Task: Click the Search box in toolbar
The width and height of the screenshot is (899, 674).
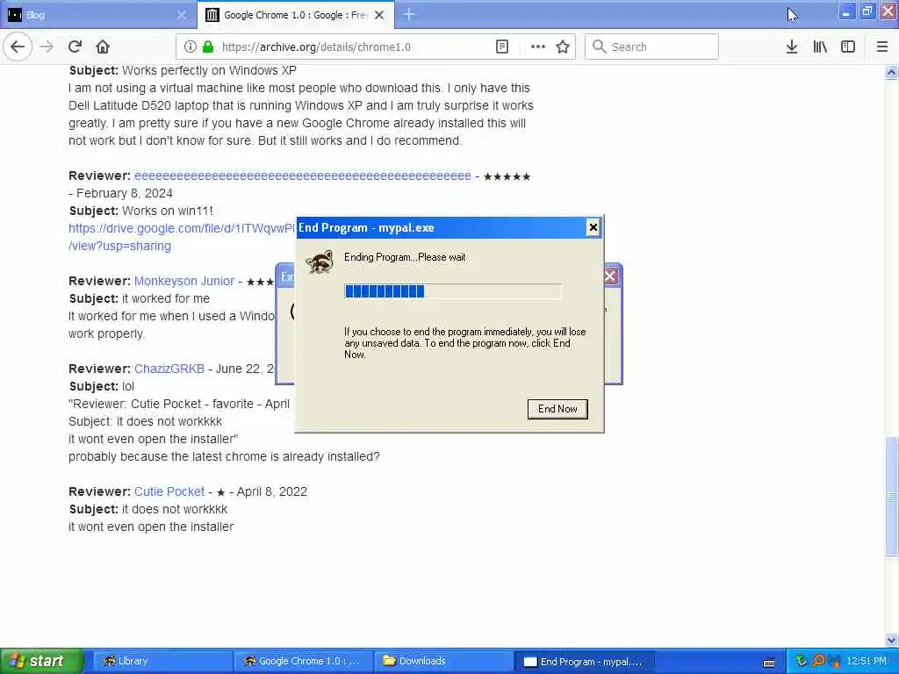Action: tap(651, 47)
